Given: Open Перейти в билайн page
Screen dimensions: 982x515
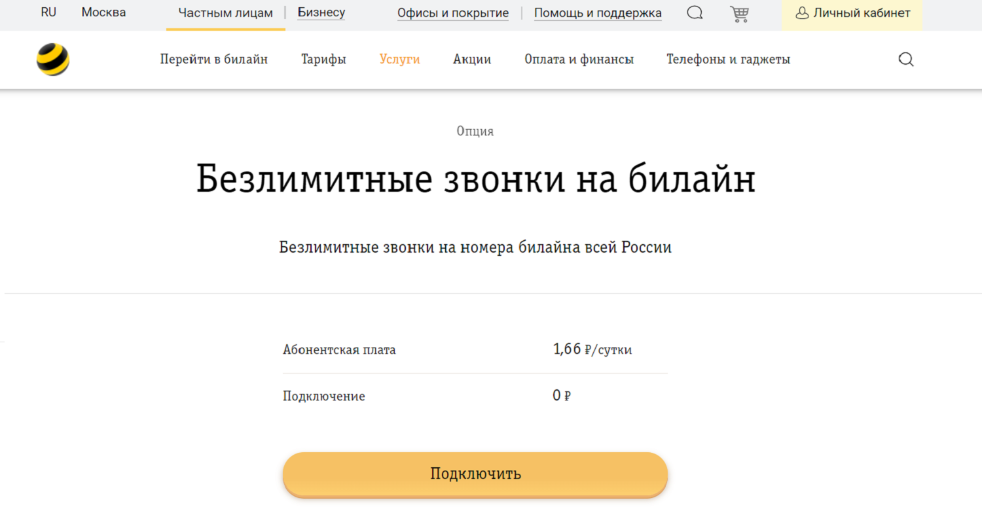Looking at the screenshot, I should [x=214, y=59].
